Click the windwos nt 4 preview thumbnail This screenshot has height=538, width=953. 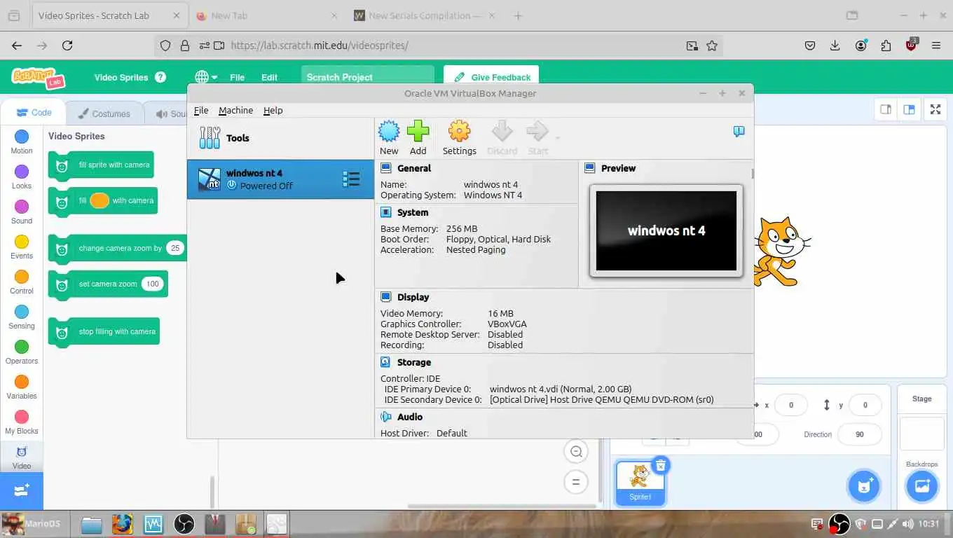666,230
